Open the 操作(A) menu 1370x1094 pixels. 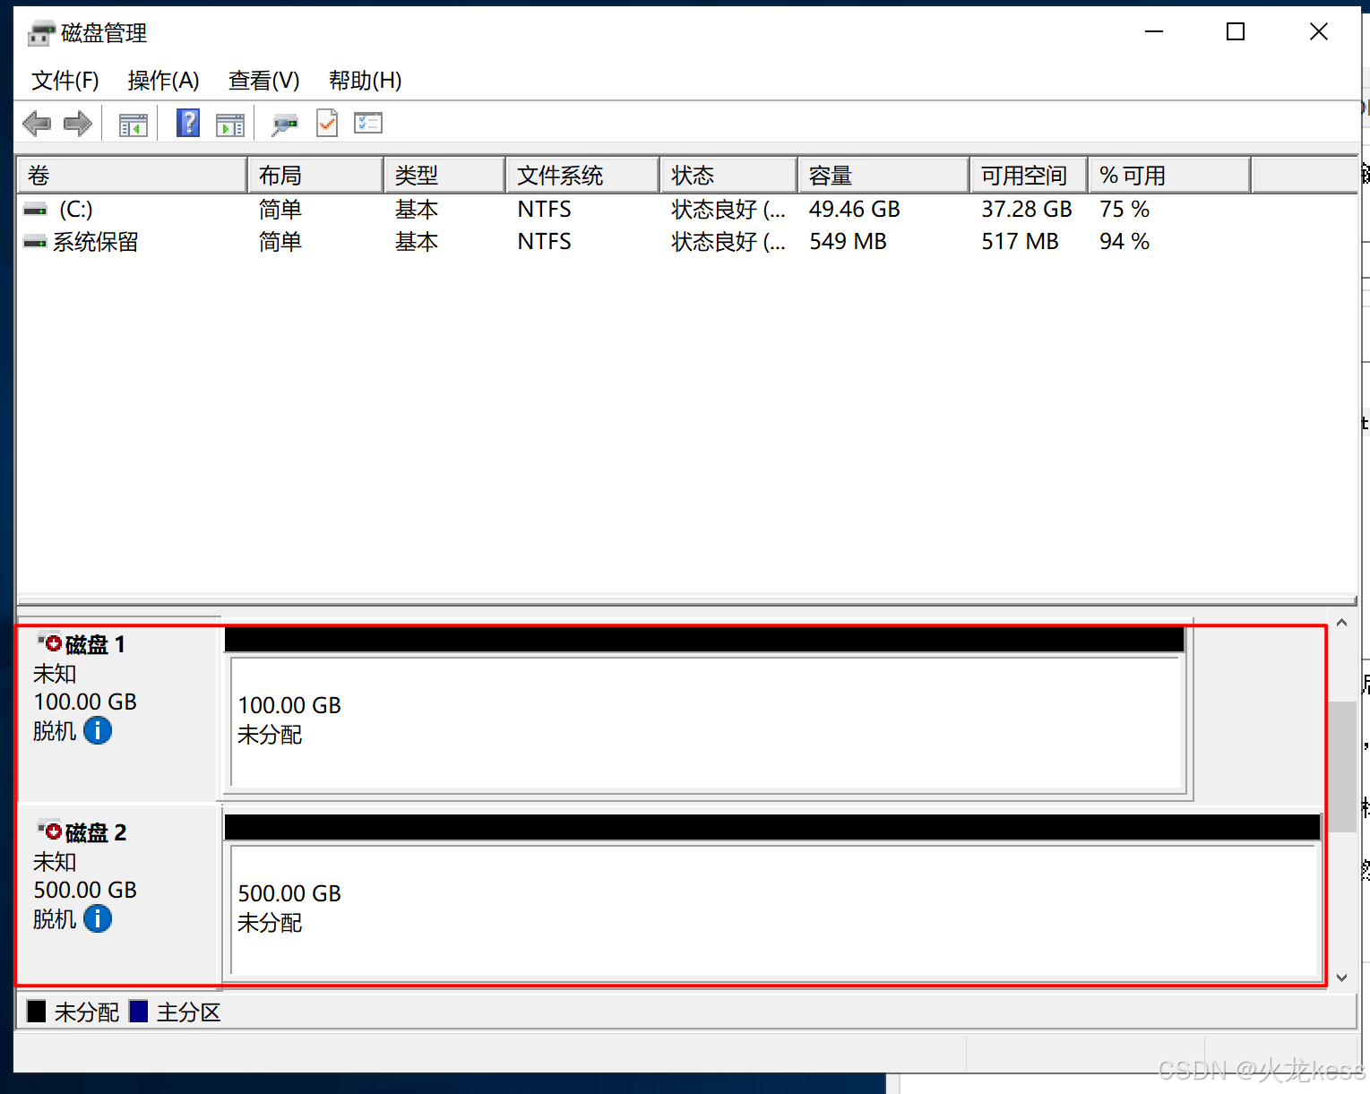(x=163, y=81)
